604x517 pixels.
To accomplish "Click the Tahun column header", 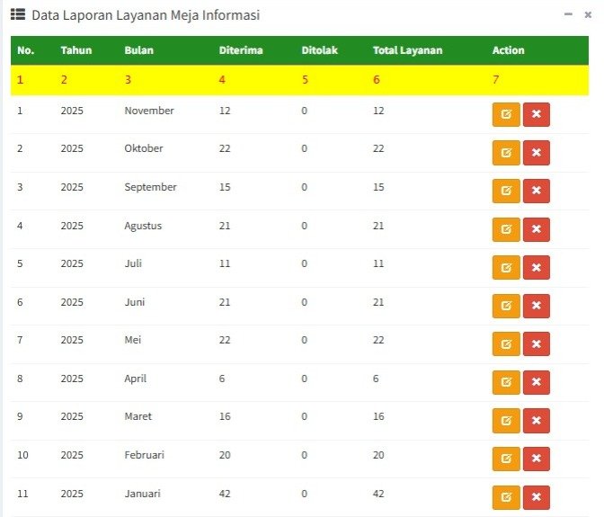I will (76, 50).
